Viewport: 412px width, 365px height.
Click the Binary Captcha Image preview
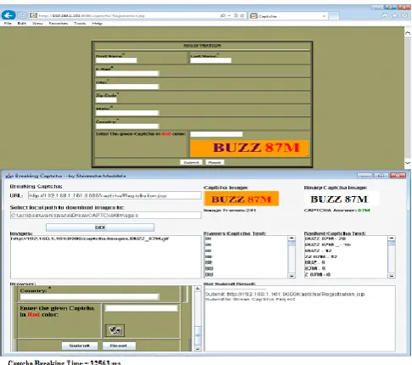(x=341, y=199)
